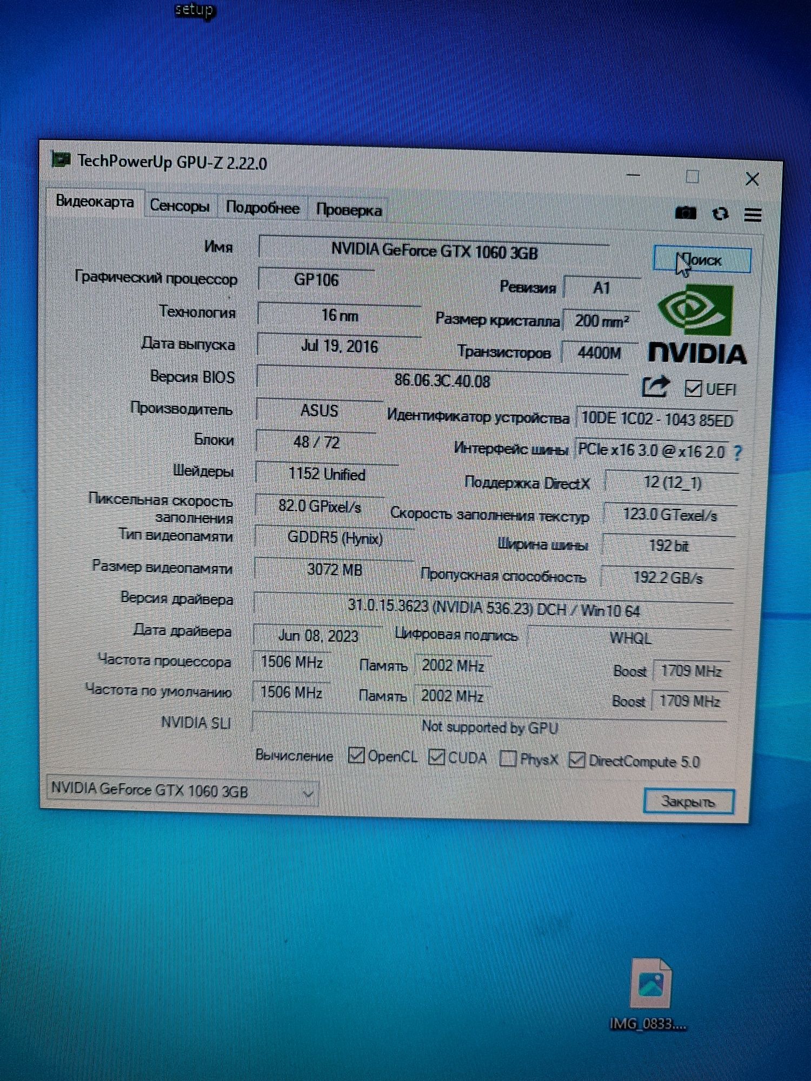Click the BIOS version field 86.06.3C.40.08
This screenshot has width=811, height=1081.
point(442,381)
